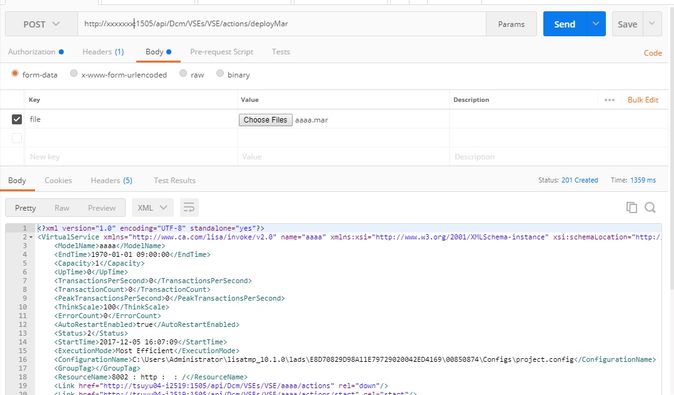Click the Code link to generate snippets
Viewport: 674px width, 395px height.
653,52
